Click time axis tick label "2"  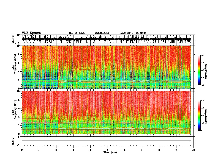56,150
